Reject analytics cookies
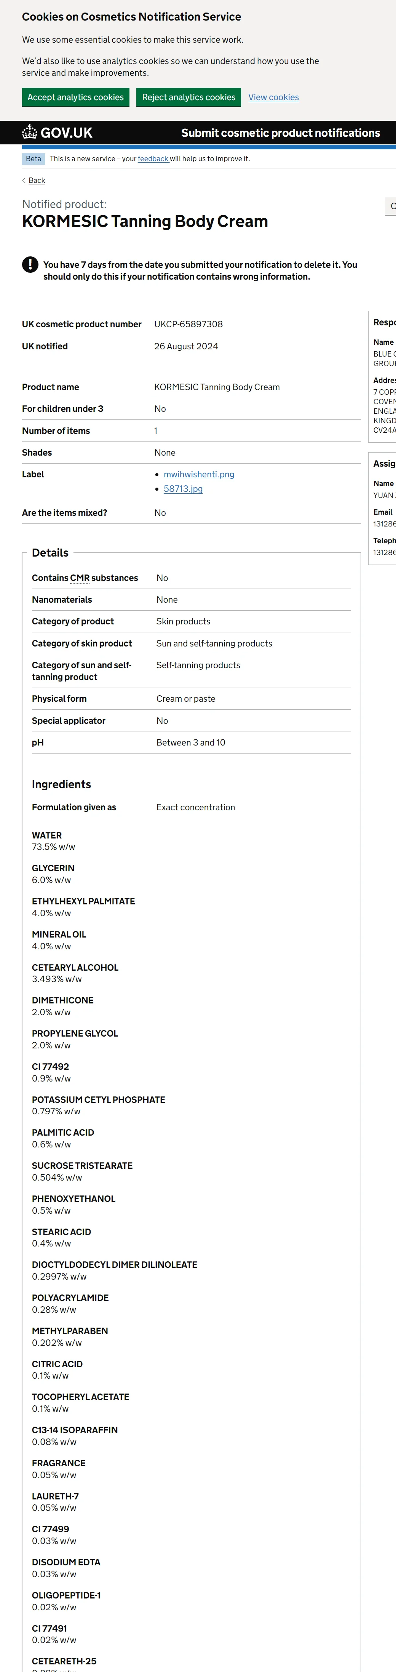The image size is (396, 1672). tap(188, 98)
